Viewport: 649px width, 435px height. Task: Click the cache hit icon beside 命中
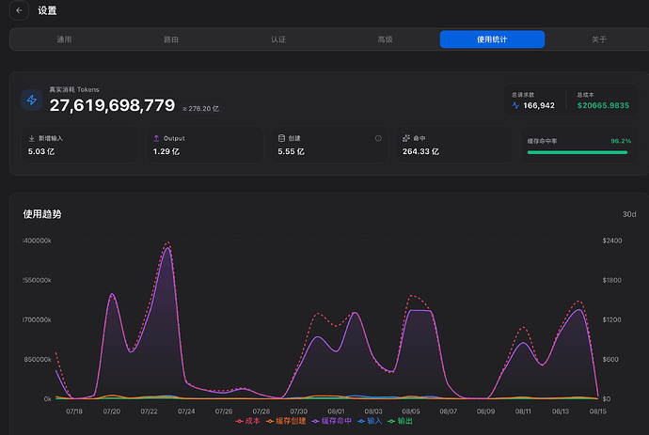click(x=406, y=138)
